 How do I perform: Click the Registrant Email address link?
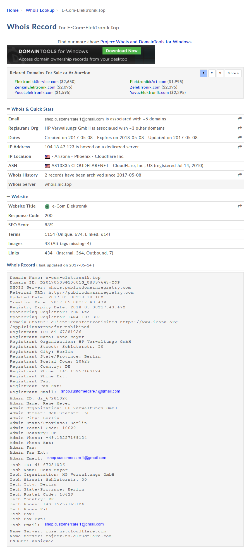pyautogui.click(x=91, y=391)
